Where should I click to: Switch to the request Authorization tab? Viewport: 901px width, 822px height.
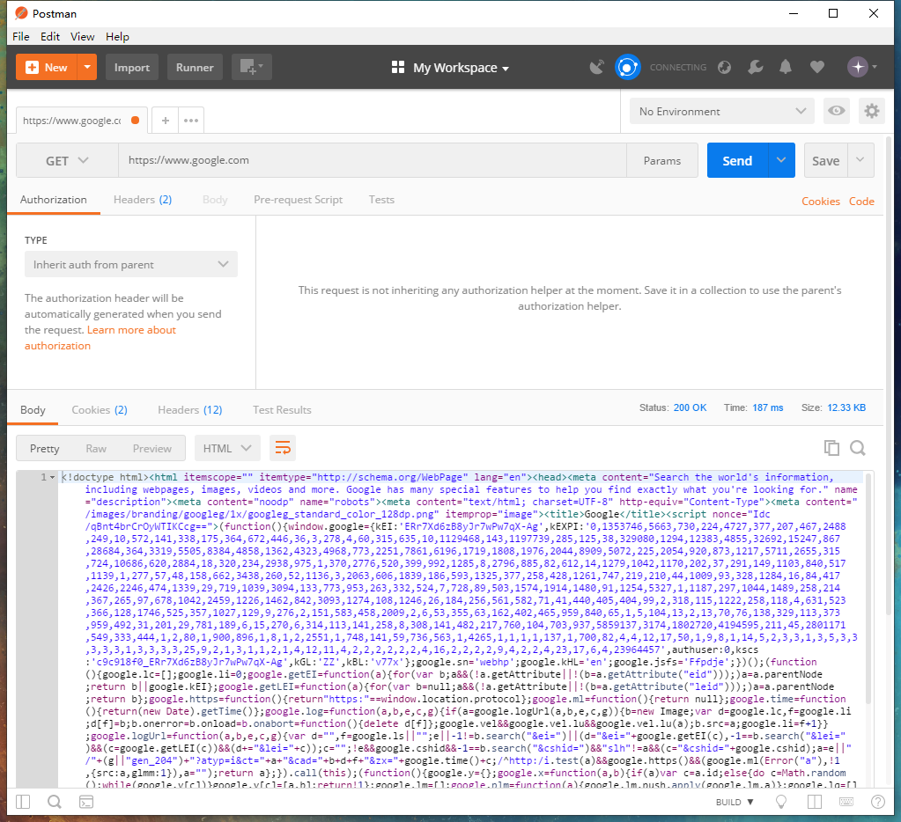click(54, 200)
